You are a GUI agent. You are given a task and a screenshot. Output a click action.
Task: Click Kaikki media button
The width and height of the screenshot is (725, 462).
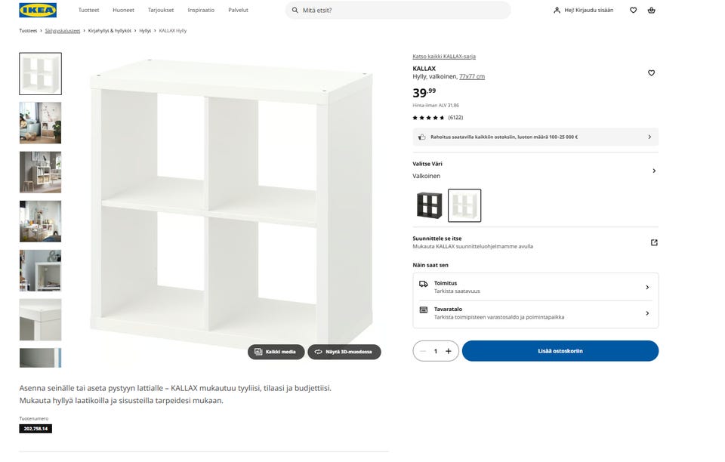click(x=276, y=352)
